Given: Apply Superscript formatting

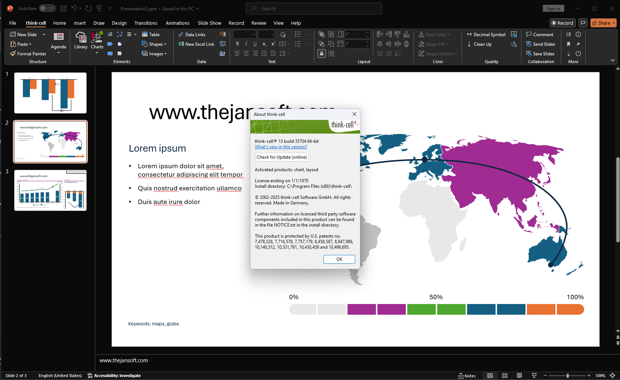Looking at the screenshot, I should pyautogui.click(x=273, y=44).
